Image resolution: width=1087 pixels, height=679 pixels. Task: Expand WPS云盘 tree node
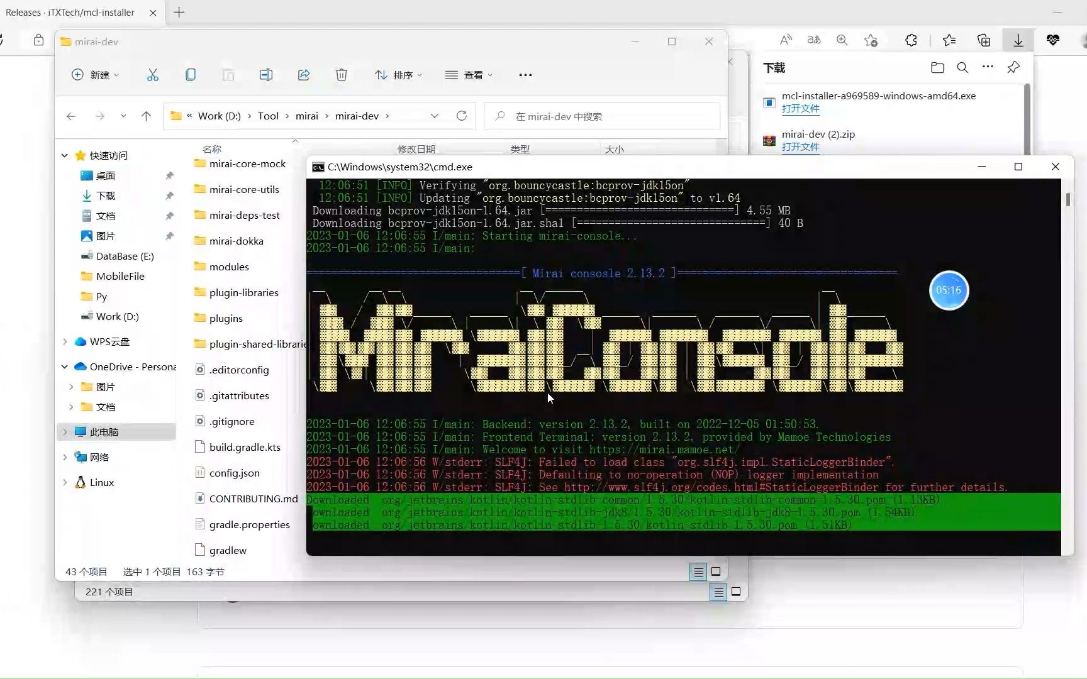coord(64,341)
